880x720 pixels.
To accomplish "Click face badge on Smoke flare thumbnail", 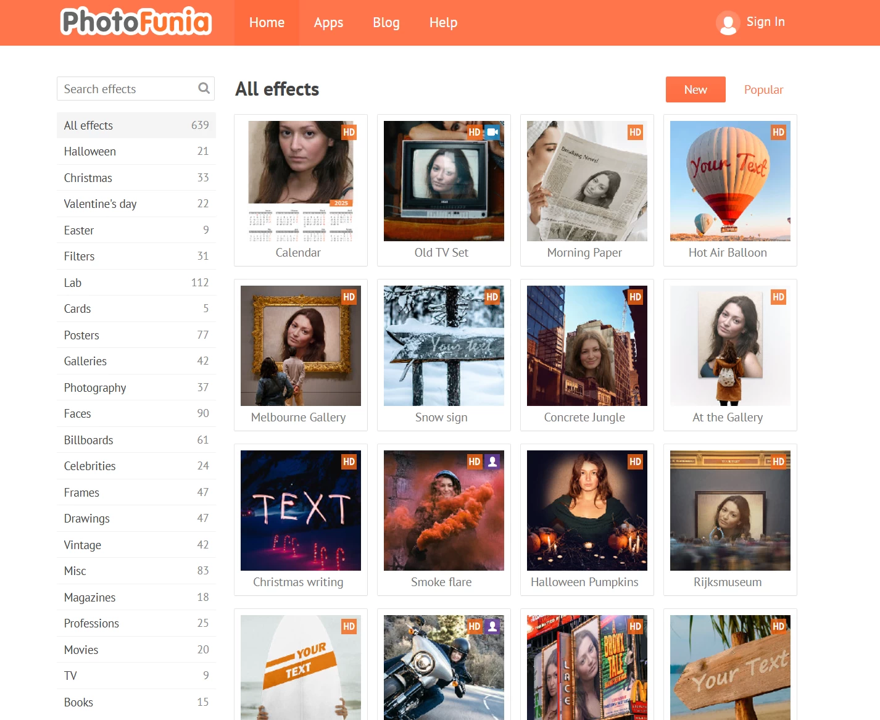I will click(x=492, y=461).
